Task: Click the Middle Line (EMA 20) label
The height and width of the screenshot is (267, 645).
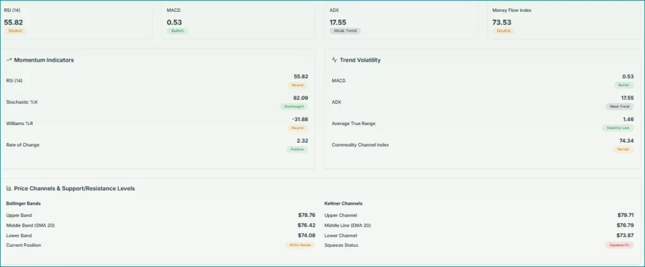Action: [x=347, y=225]
